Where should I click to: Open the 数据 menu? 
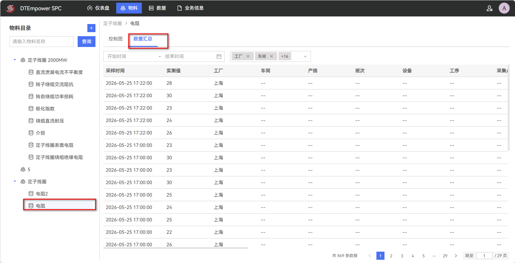point(157,8)
